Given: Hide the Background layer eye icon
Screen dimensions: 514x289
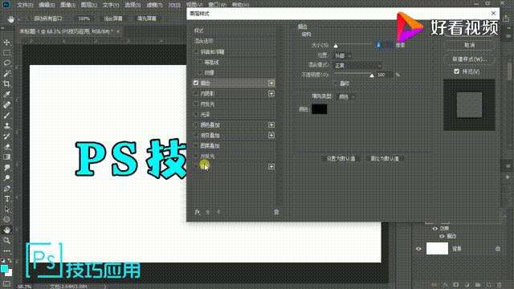Looking at the screenshot, I should (418, 249).
